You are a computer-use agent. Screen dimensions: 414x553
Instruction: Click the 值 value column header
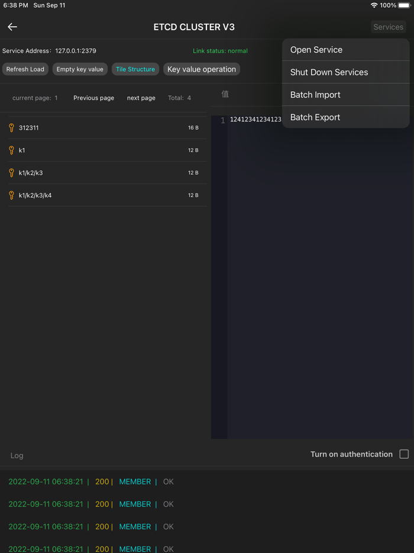(225, 94)
